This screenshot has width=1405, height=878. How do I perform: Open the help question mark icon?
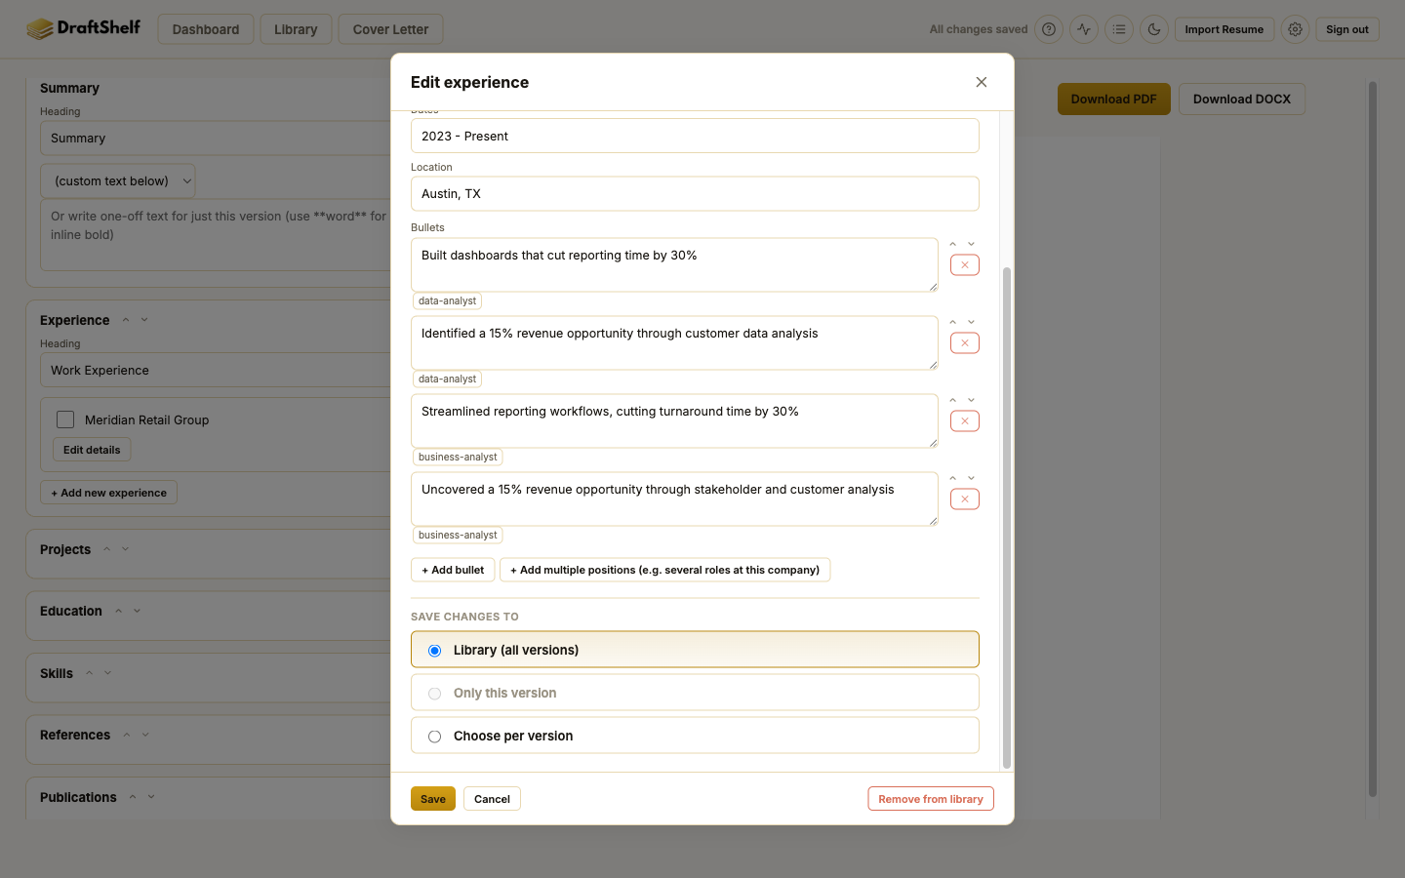coord(1049,29)
